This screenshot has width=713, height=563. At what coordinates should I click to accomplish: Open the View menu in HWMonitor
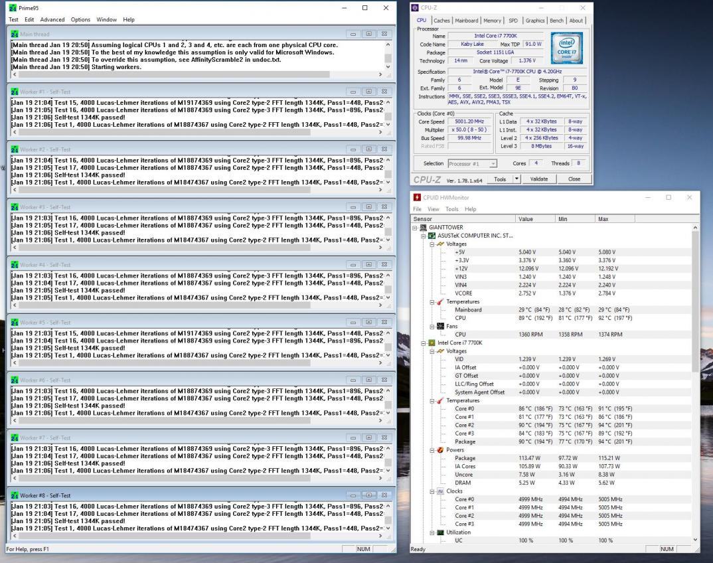pos(434,209)
